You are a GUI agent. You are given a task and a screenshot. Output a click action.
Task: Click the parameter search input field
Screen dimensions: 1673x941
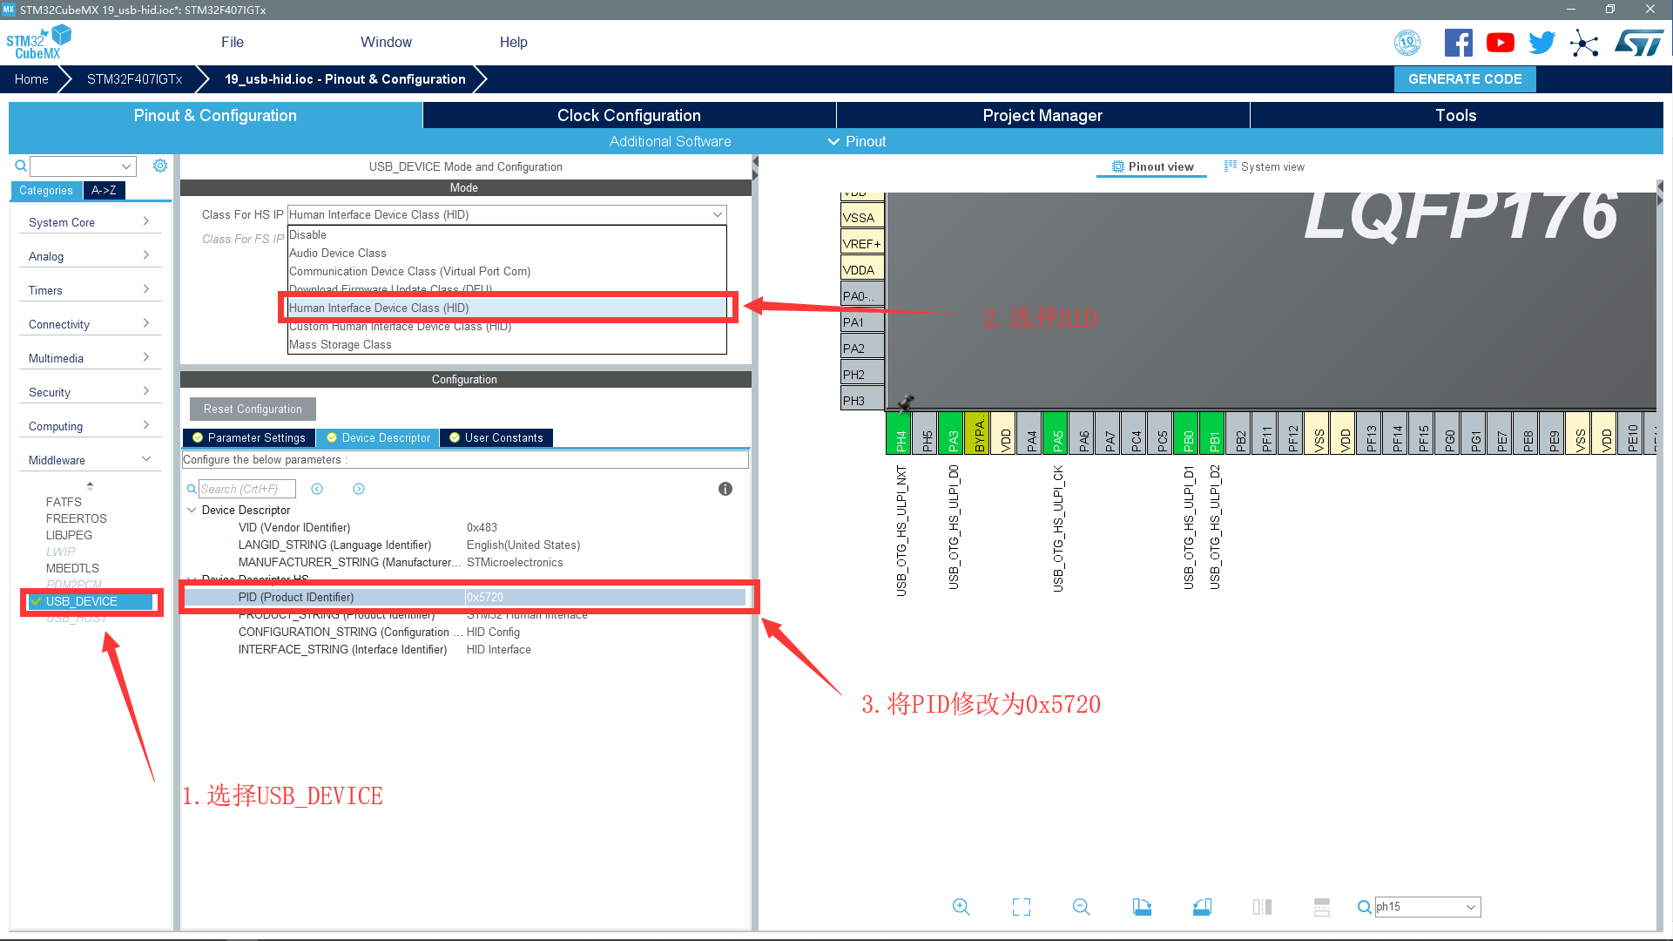click(x=246, y=489)
